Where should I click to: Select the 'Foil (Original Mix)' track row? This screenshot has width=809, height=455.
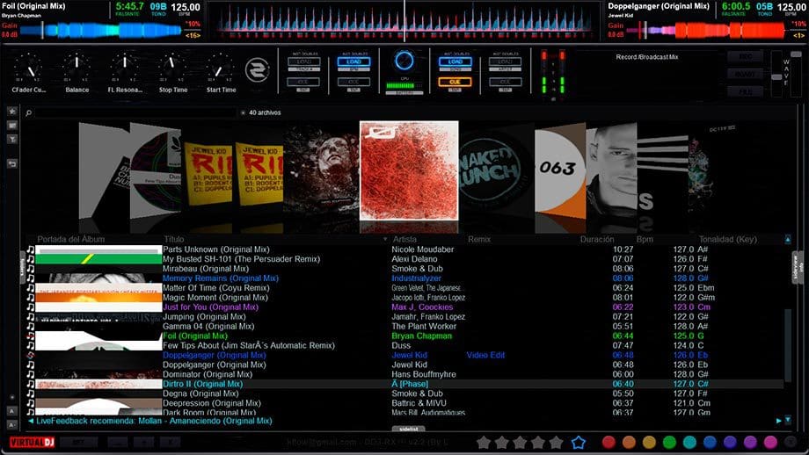point(405,336)
